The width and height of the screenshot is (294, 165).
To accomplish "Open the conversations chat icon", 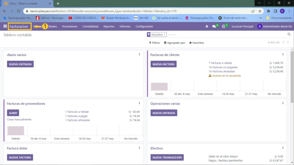I will pyautogui.click(x=214, y=26).
